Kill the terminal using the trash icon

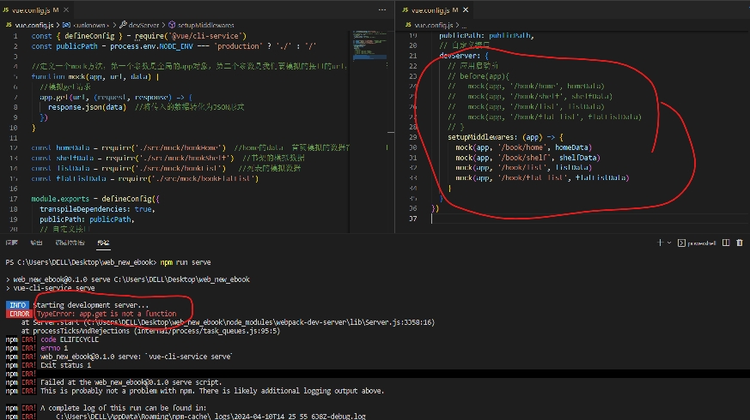(740, 243)
